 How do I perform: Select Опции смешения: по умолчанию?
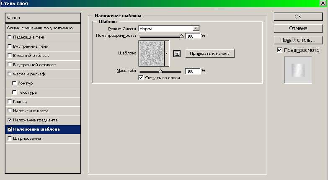(x=43, y=28)
